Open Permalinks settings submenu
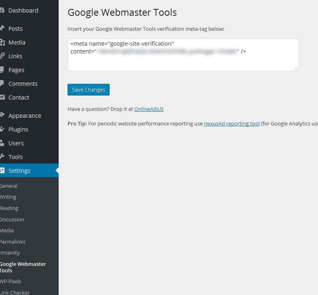 (13, 242)
